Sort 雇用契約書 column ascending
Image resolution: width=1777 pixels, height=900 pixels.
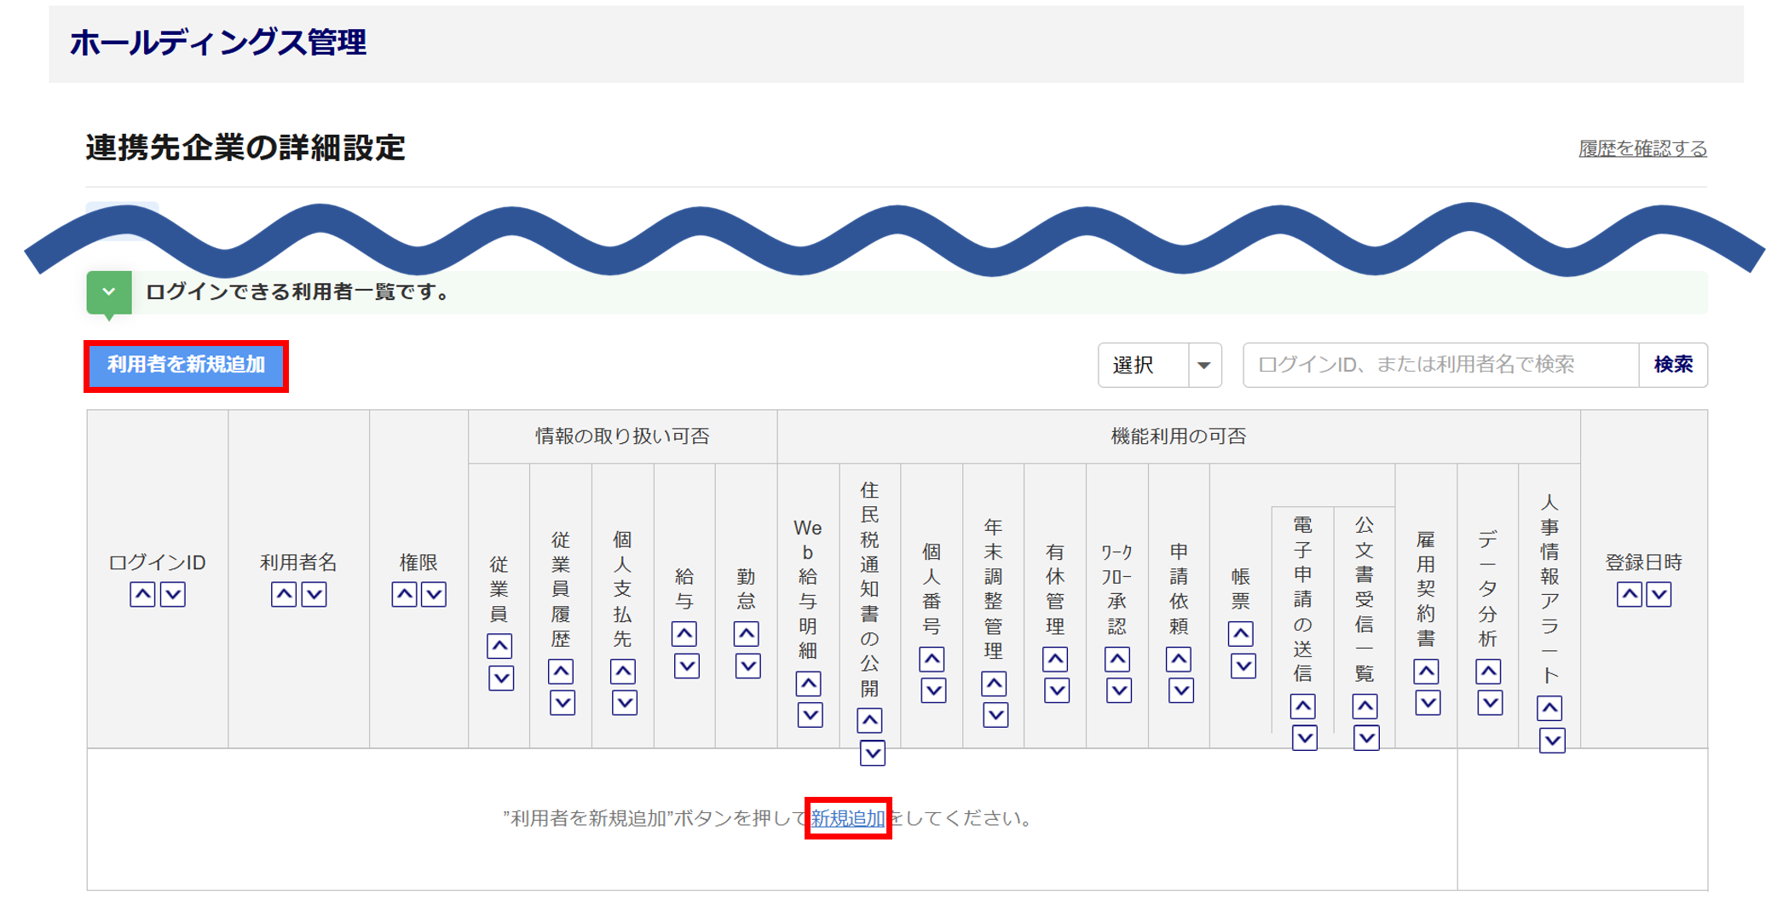[x=1427, y=672]
